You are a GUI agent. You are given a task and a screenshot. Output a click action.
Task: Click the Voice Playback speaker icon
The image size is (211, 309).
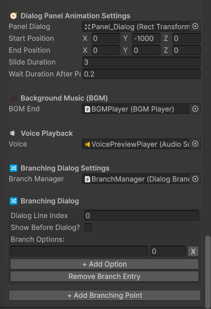(13, 133)
